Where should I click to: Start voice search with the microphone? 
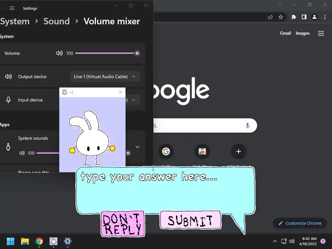[247, 125]
